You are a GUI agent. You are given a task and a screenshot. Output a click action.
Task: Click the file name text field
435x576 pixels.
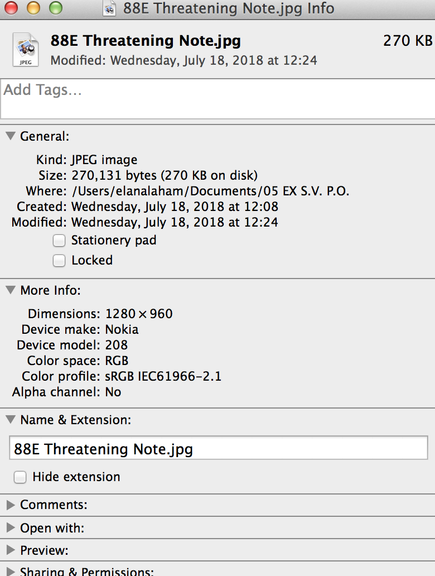click(x=219, y=448)
